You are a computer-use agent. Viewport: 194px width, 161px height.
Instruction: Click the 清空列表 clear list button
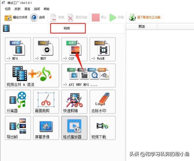pos(77,18)
